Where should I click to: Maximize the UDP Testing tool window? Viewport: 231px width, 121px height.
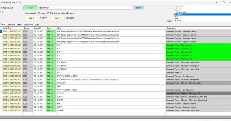coord(224,2)
